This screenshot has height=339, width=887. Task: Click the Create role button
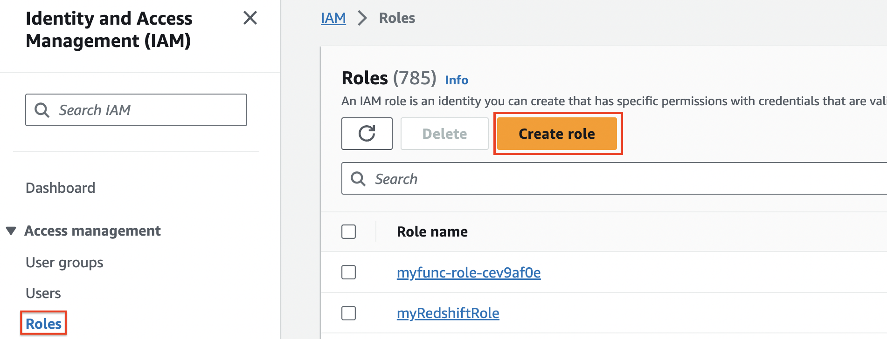557,134
